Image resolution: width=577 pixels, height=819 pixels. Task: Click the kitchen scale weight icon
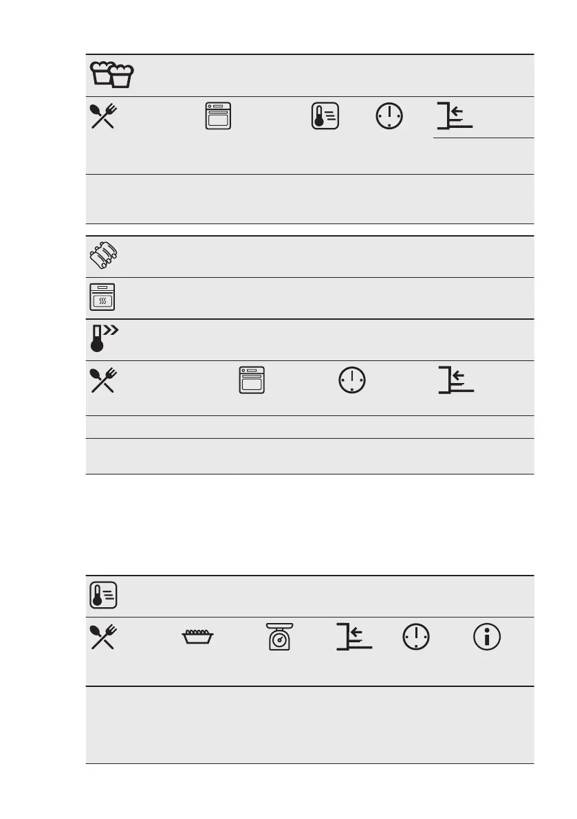pos(280,637)
